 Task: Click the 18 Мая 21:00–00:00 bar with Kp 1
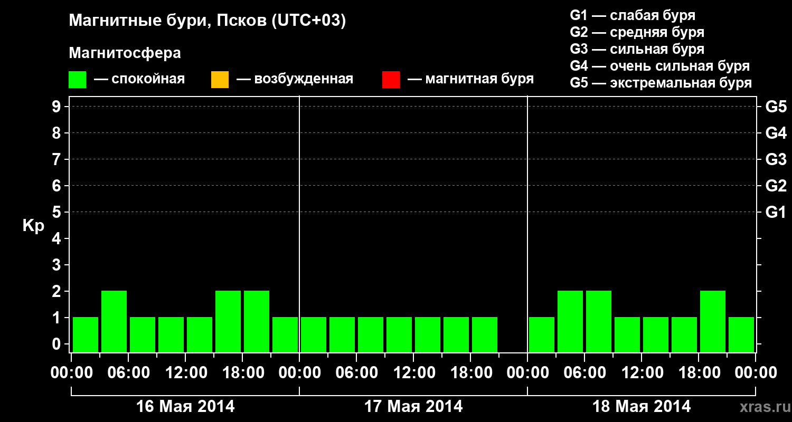tap(741, 334)
